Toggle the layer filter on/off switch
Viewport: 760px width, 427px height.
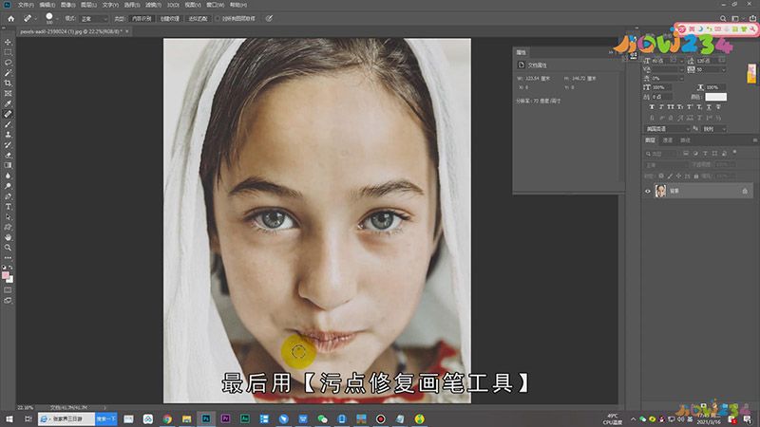pos(734,153)
